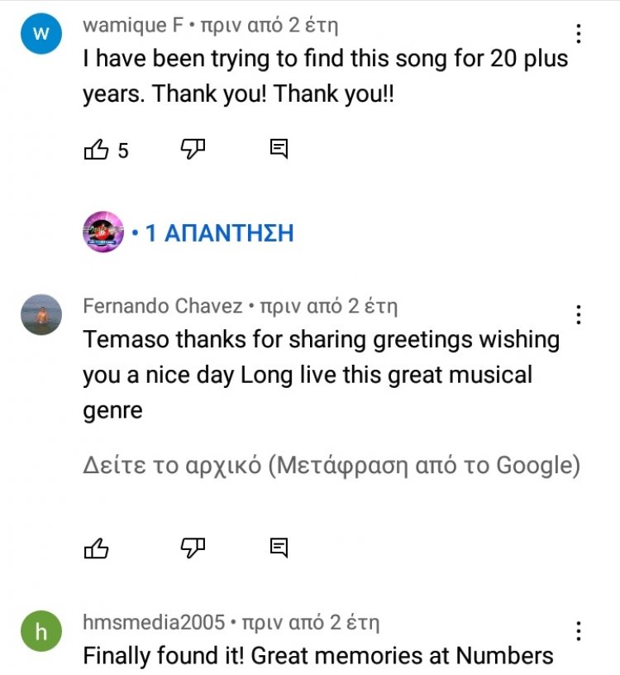Expand the 1 ΑΠΑΝΤΗΣΗ reply thread
This screenshot has height=675, width=620.
tap(219, 233)
